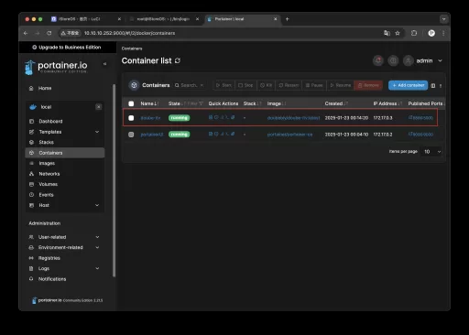Expand the Logs section
469x335 pixels.
tap(97, 268)
